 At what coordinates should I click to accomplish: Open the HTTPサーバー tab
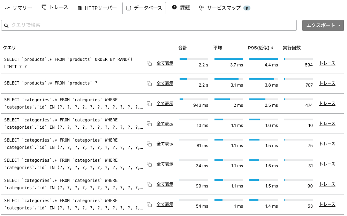(x=97, y=8)
